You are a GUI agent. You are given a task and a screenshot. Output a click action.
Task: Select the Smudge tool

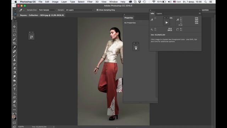pos(14,76)
